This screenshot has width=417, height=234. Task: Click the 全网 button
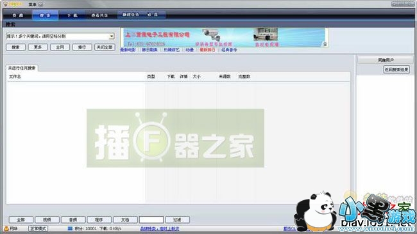tap(60, 47)
